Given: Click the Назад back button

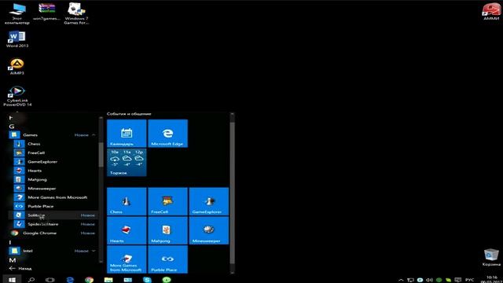Looking at the screenshot, I should point(20,268).
